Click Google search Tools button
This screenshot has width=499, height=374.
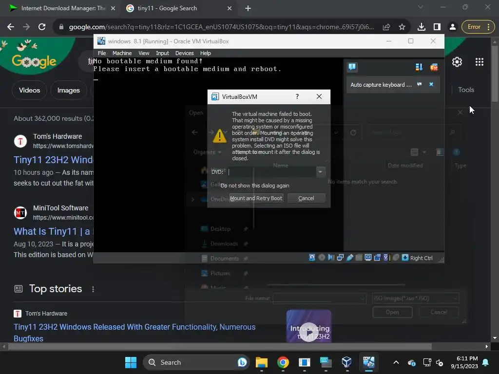(466, 90)
